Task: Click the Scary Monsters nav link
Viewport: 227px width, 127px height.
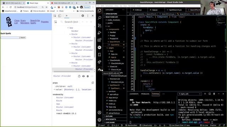Action: pos(24,22)
